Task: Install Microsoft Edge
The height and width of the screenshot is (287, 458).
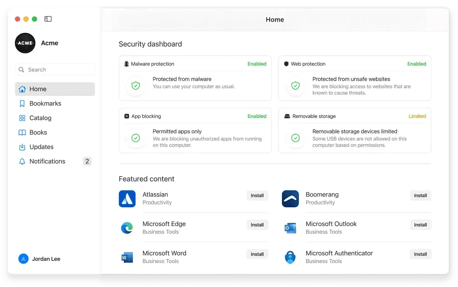Action: click(257, 225)
